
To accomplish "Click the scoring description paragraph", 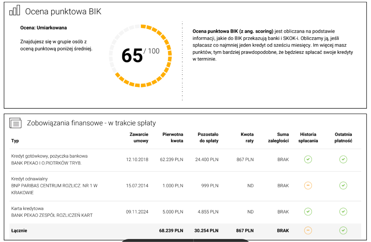I will click(x=273, y=45).
